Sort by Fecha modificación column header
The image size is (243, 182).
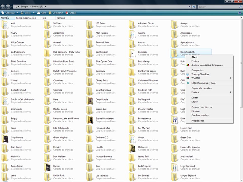[27, 18]
